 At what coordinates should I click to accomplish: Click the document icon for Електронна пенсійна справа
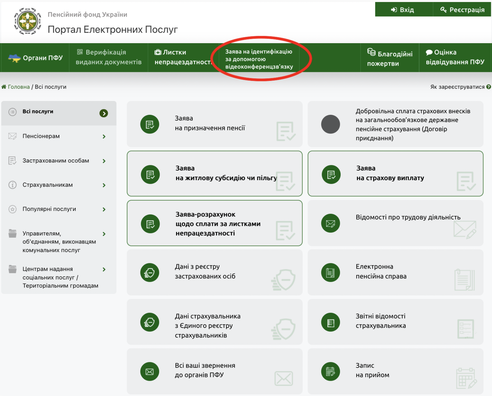pos(330,273)
